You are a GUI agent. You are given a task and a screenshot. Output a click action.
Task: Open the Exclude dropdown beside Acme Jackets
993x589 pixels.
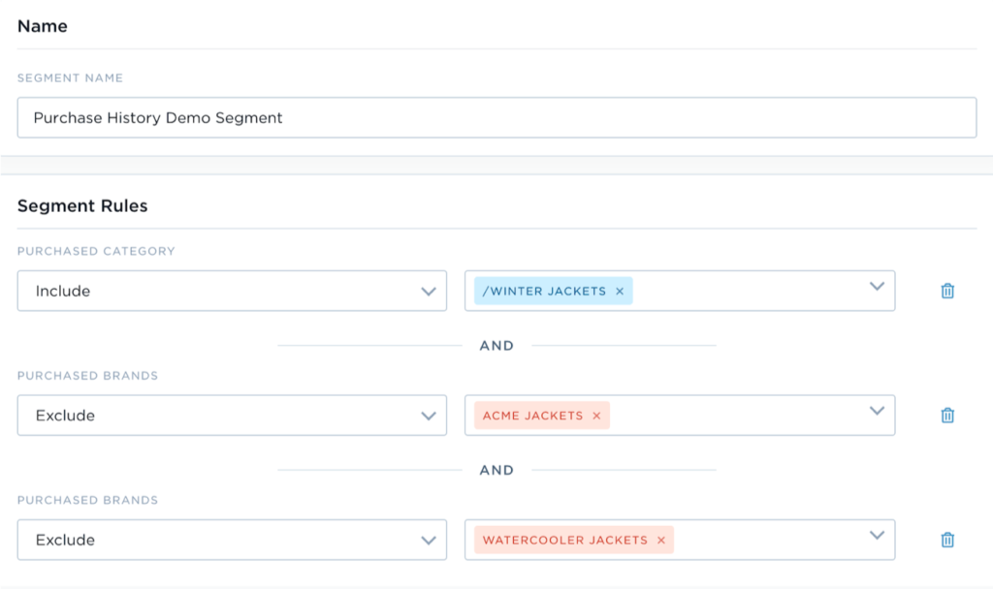click(x=232, y=416)
